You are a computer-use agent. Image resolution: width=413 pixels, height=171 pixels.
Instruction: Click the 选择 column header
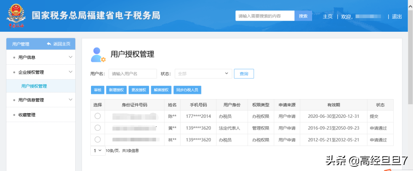click(98, 105)
